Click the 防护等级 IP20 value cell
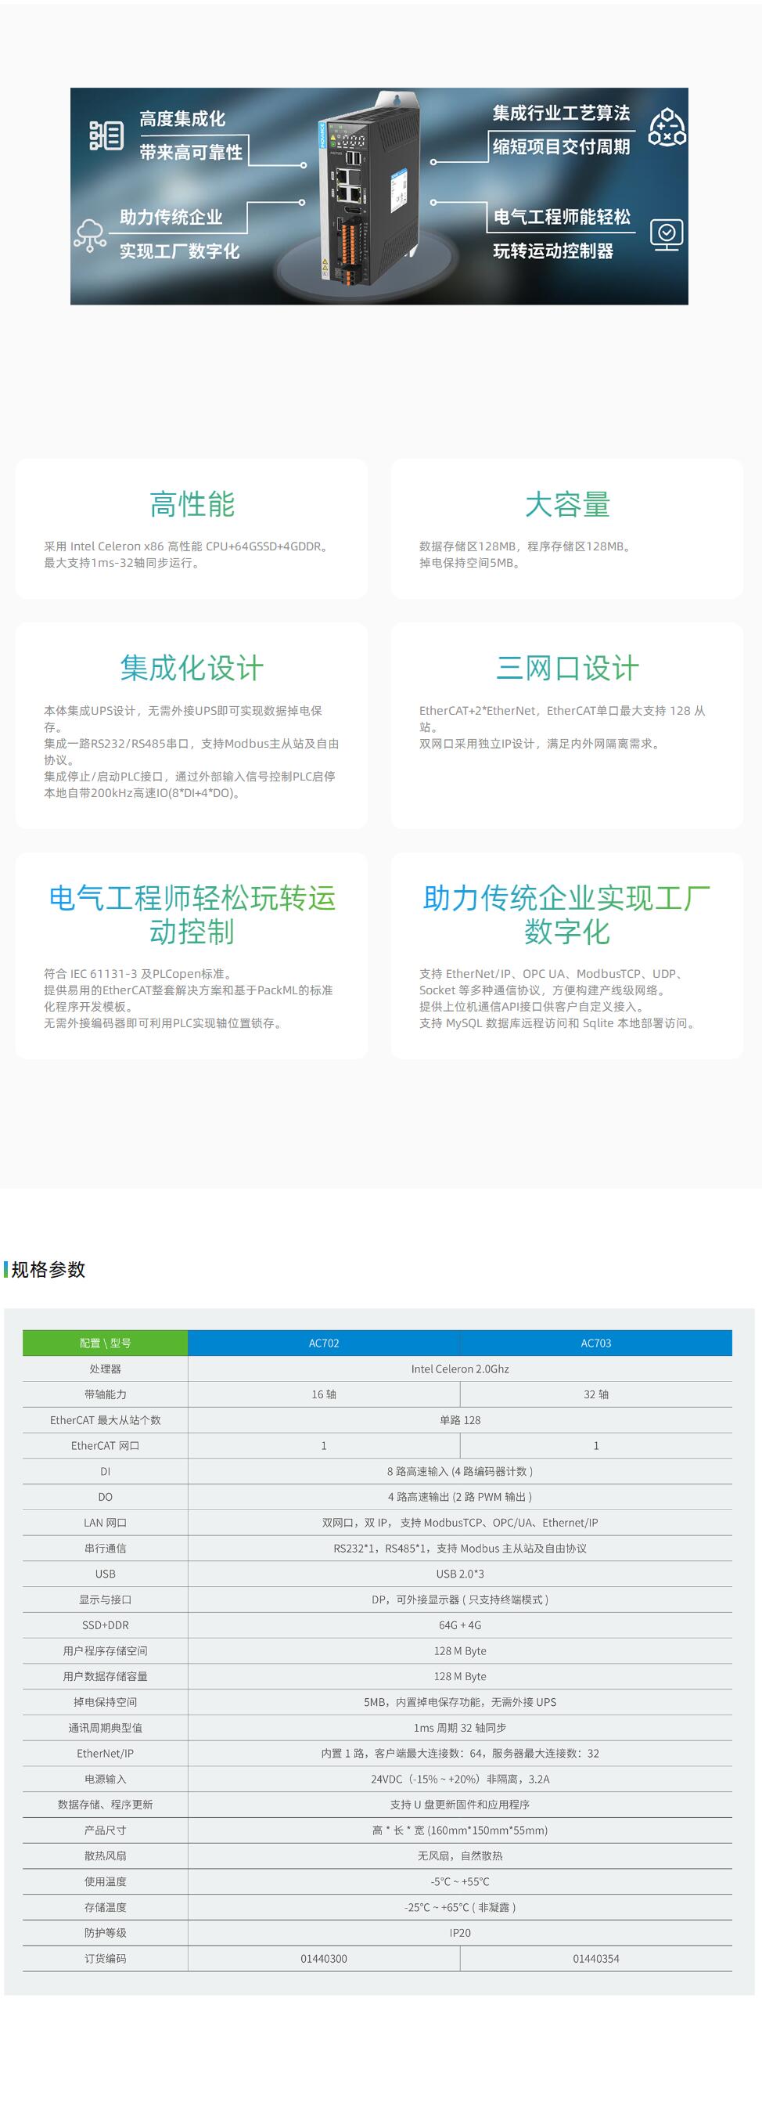Viewport: 762px width, 2124px height. 460,1933
